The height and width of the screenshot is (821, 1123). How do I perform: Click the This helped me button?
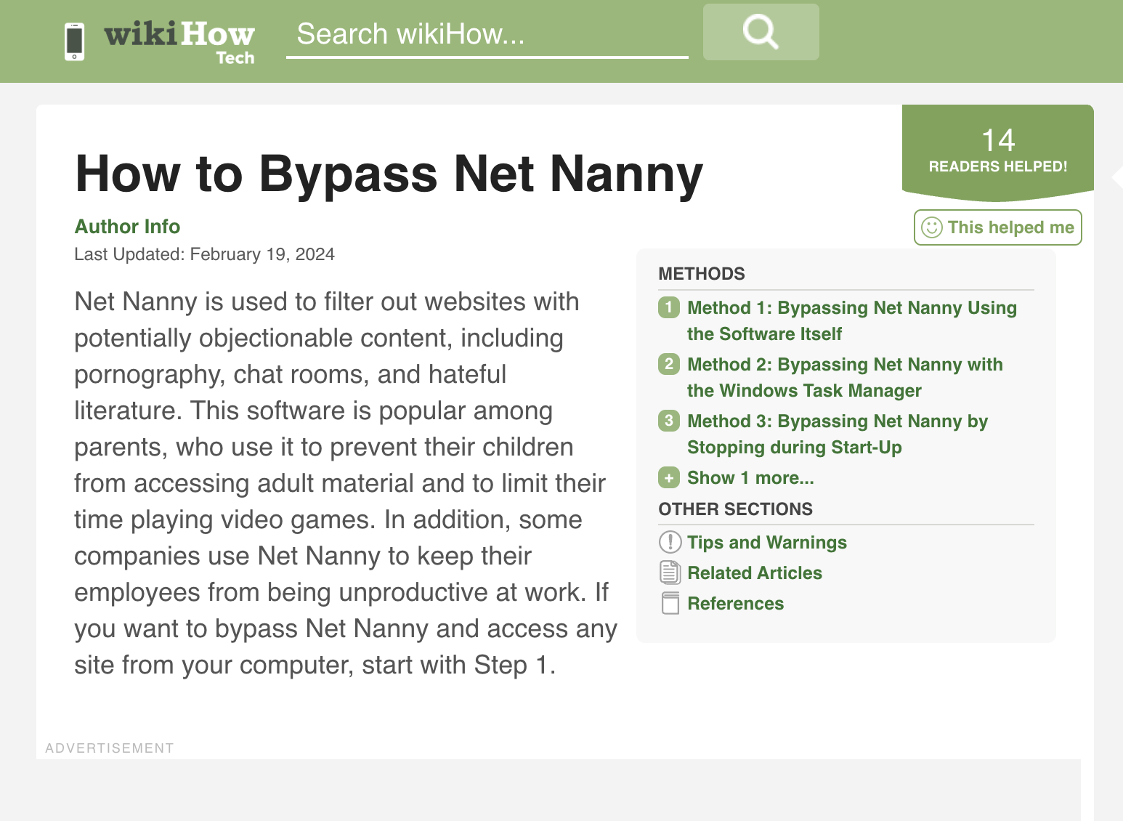point(997,227)
